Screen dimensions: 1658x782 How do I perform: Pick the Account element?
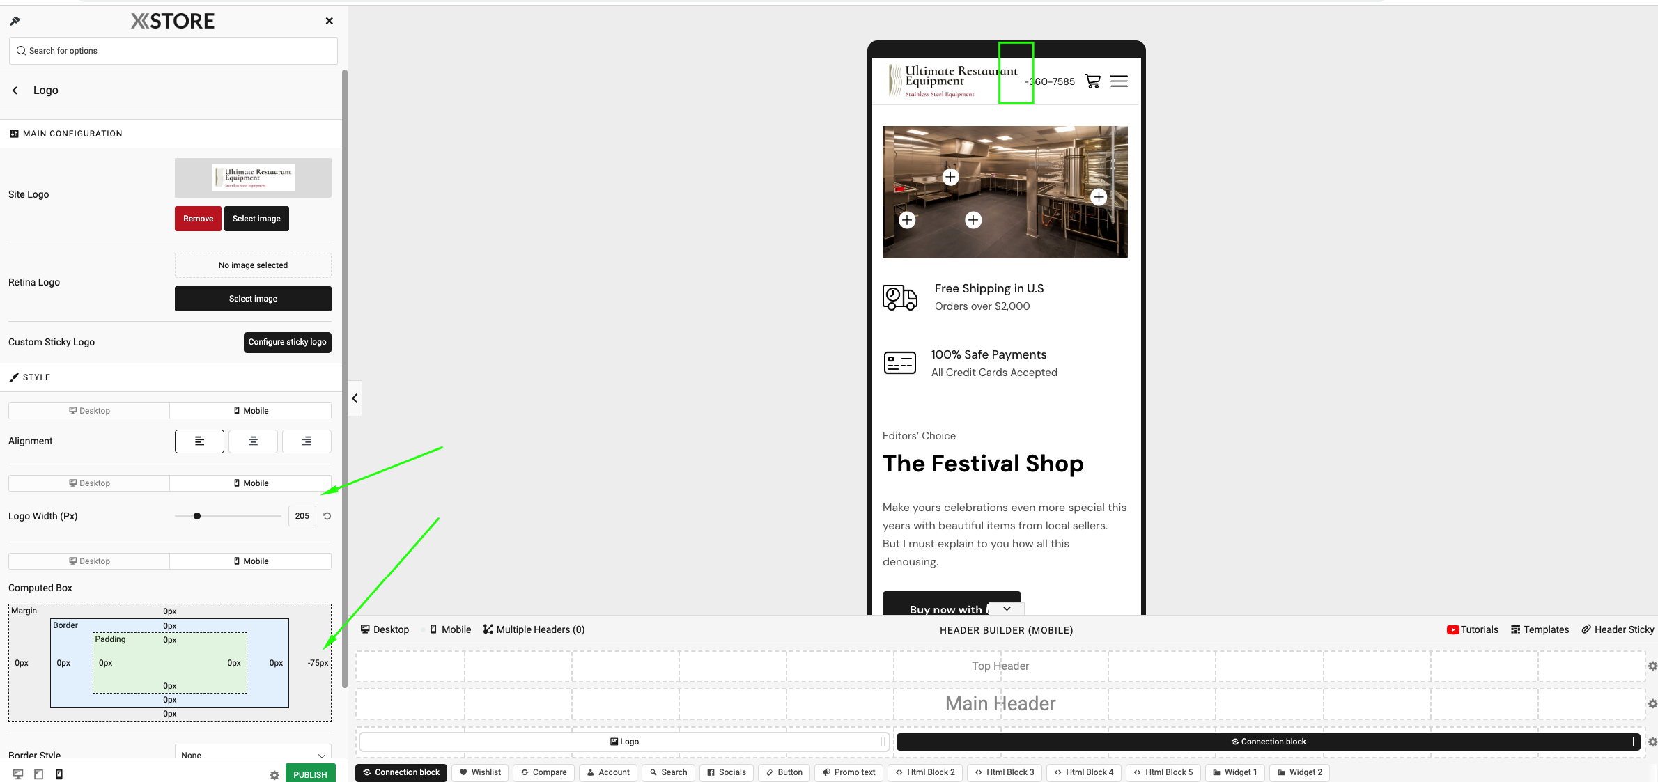pyautogui.click(x=608, y=772)
